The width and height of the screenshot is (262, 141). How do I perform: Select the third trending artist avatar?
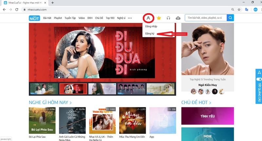208,92
